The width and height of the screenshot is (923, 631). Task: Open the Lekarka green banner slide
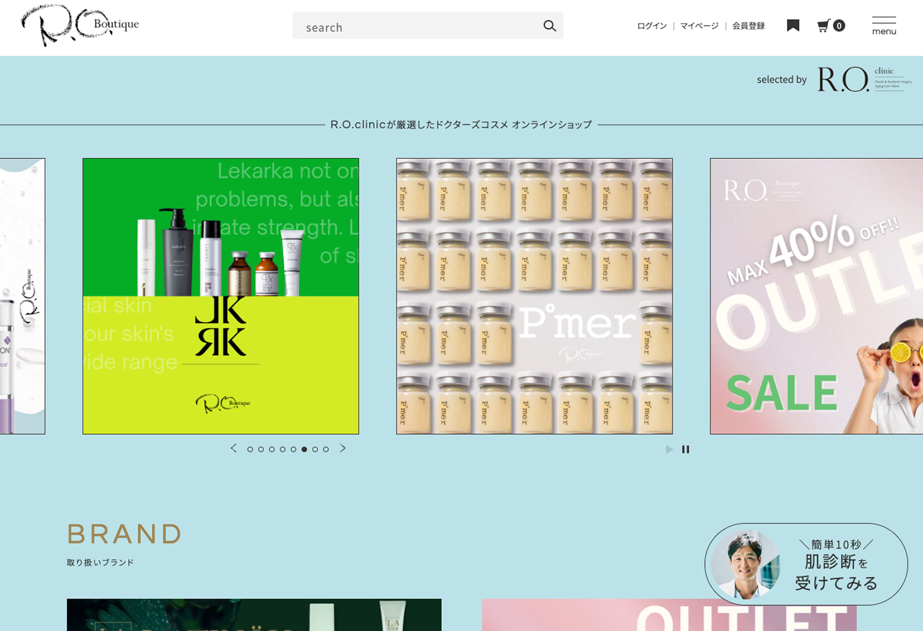point(221,296)
